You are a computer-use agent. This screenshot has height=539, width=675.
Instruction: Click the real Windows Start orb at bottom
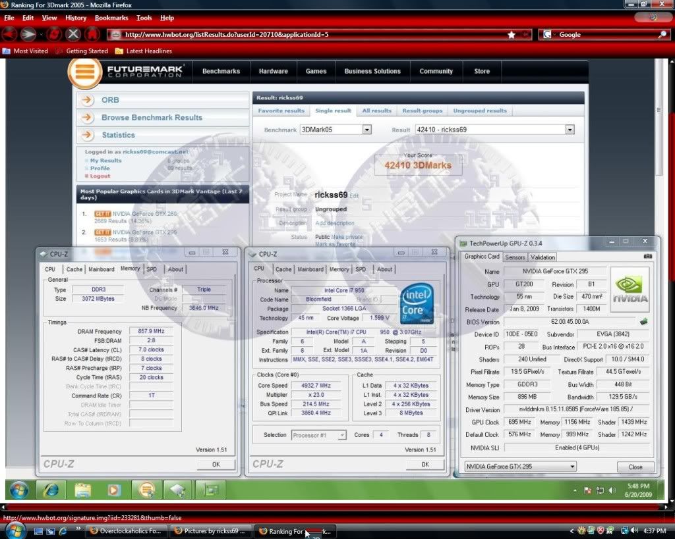tap(16, 531)
